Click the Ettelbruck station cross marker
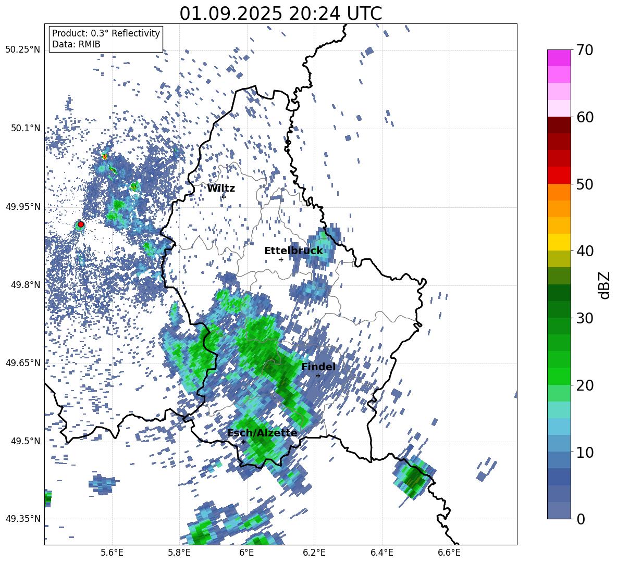Viewport: 617px width, 563px height. tap(281, 259)
